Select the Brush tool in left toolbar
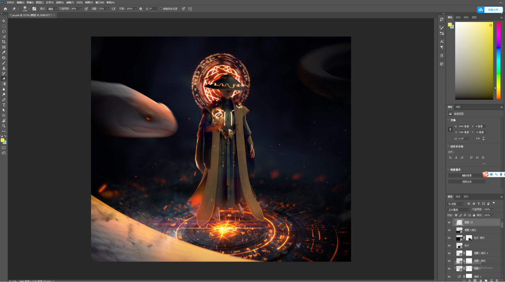Viewport: 505px width, 282px height. click(x=4, y=63)
